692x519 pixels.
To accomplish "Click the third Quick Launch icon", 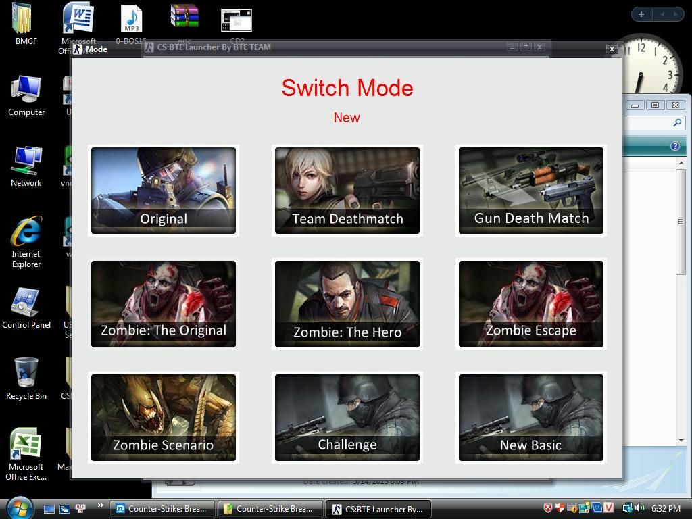I will [x=80, y=509].
